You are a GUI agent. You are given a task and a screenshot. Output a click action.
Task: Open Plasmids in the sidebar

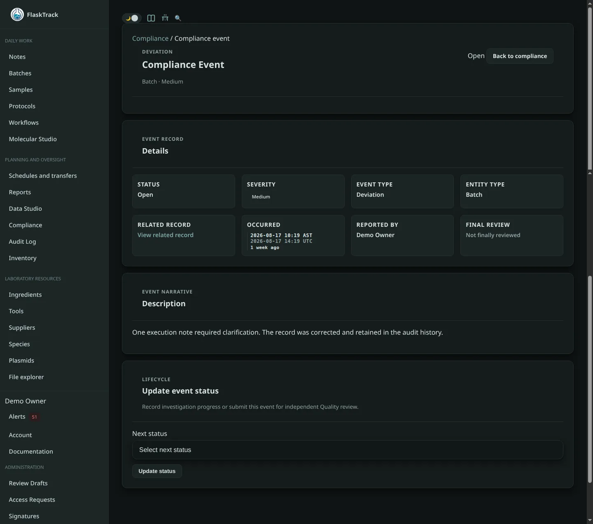[21, 361]
